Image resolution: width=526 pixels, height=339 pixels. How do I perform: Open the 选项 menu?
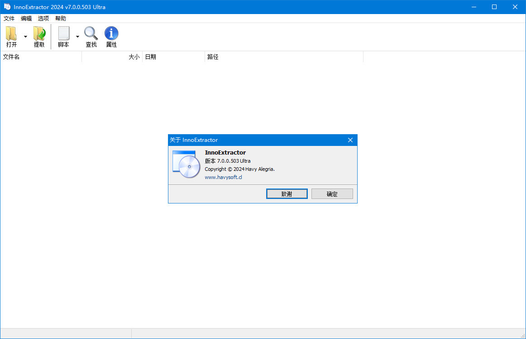[x=43, y=19]
